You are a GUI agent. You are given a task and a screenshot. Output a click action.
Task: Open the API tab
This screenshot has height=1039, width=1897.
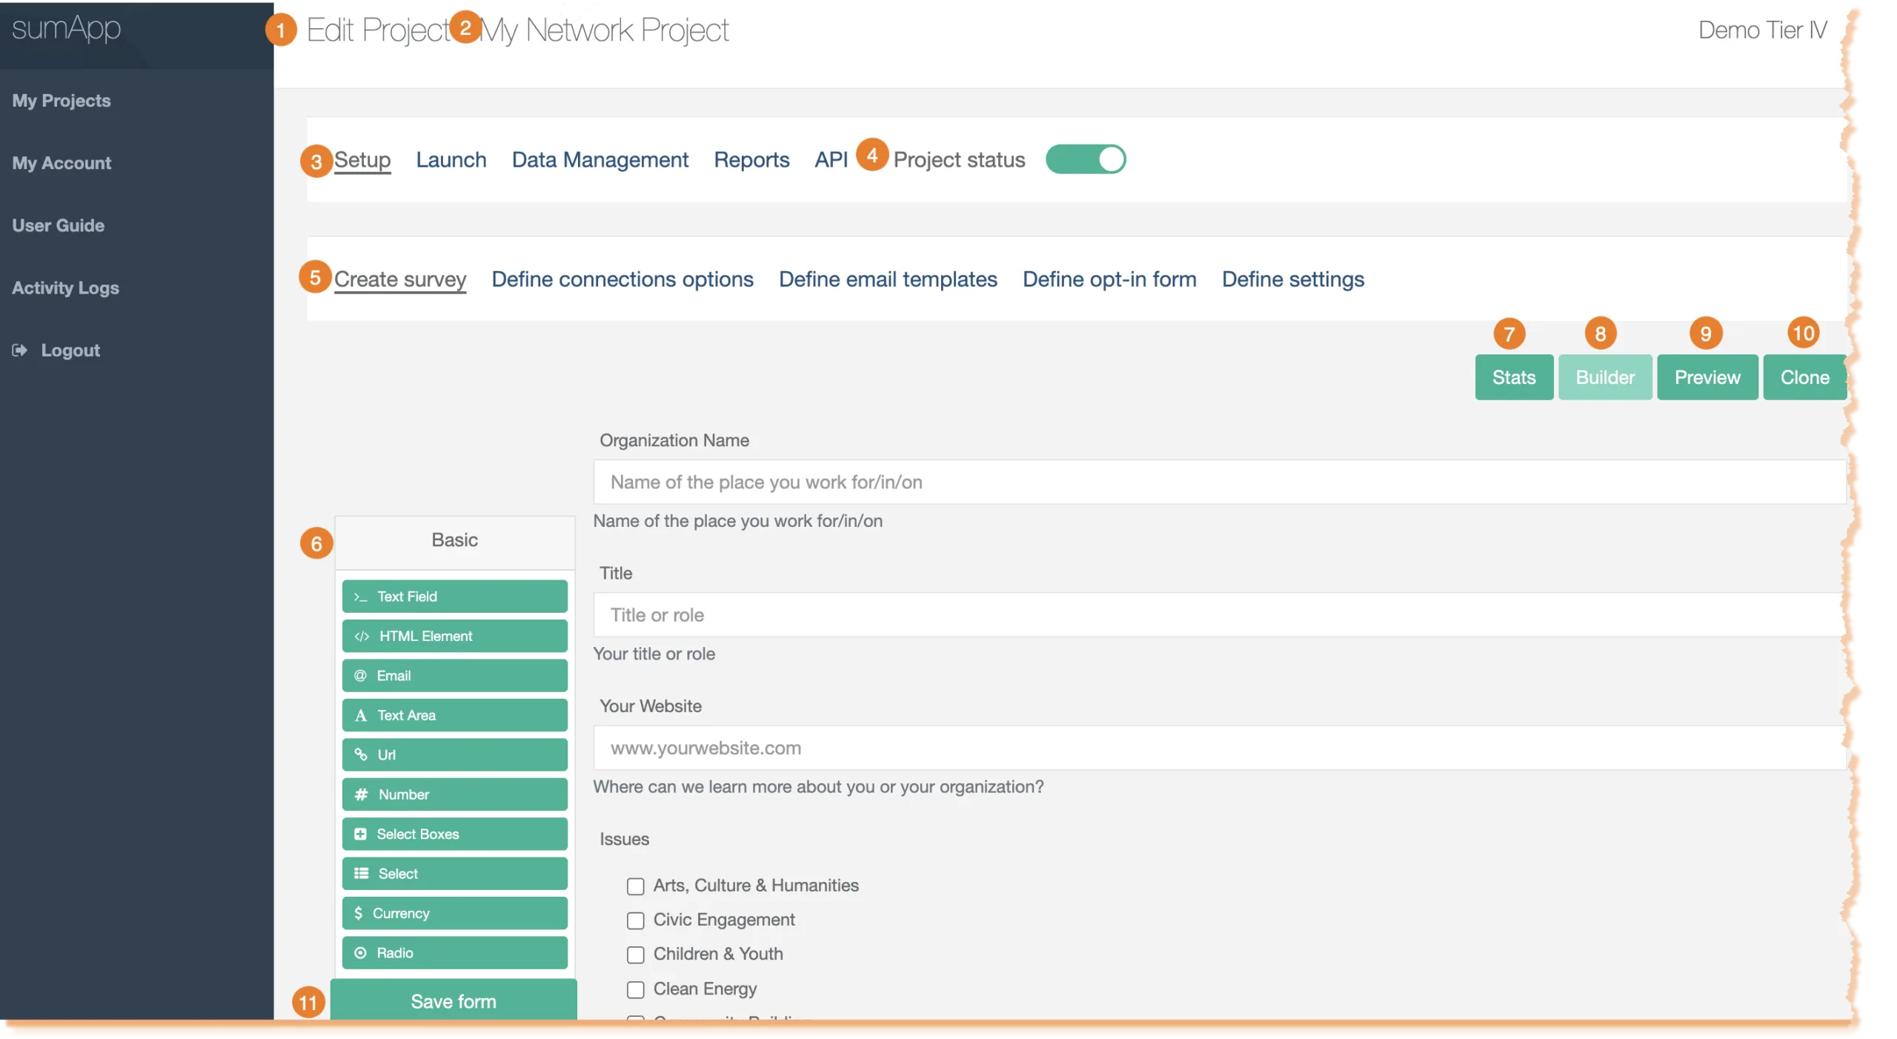831,160
